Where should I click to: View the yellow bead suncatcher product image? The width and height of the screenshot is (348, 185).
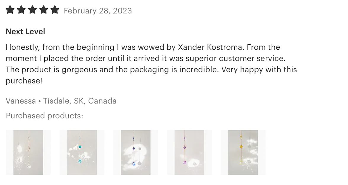tap(243, 152)
